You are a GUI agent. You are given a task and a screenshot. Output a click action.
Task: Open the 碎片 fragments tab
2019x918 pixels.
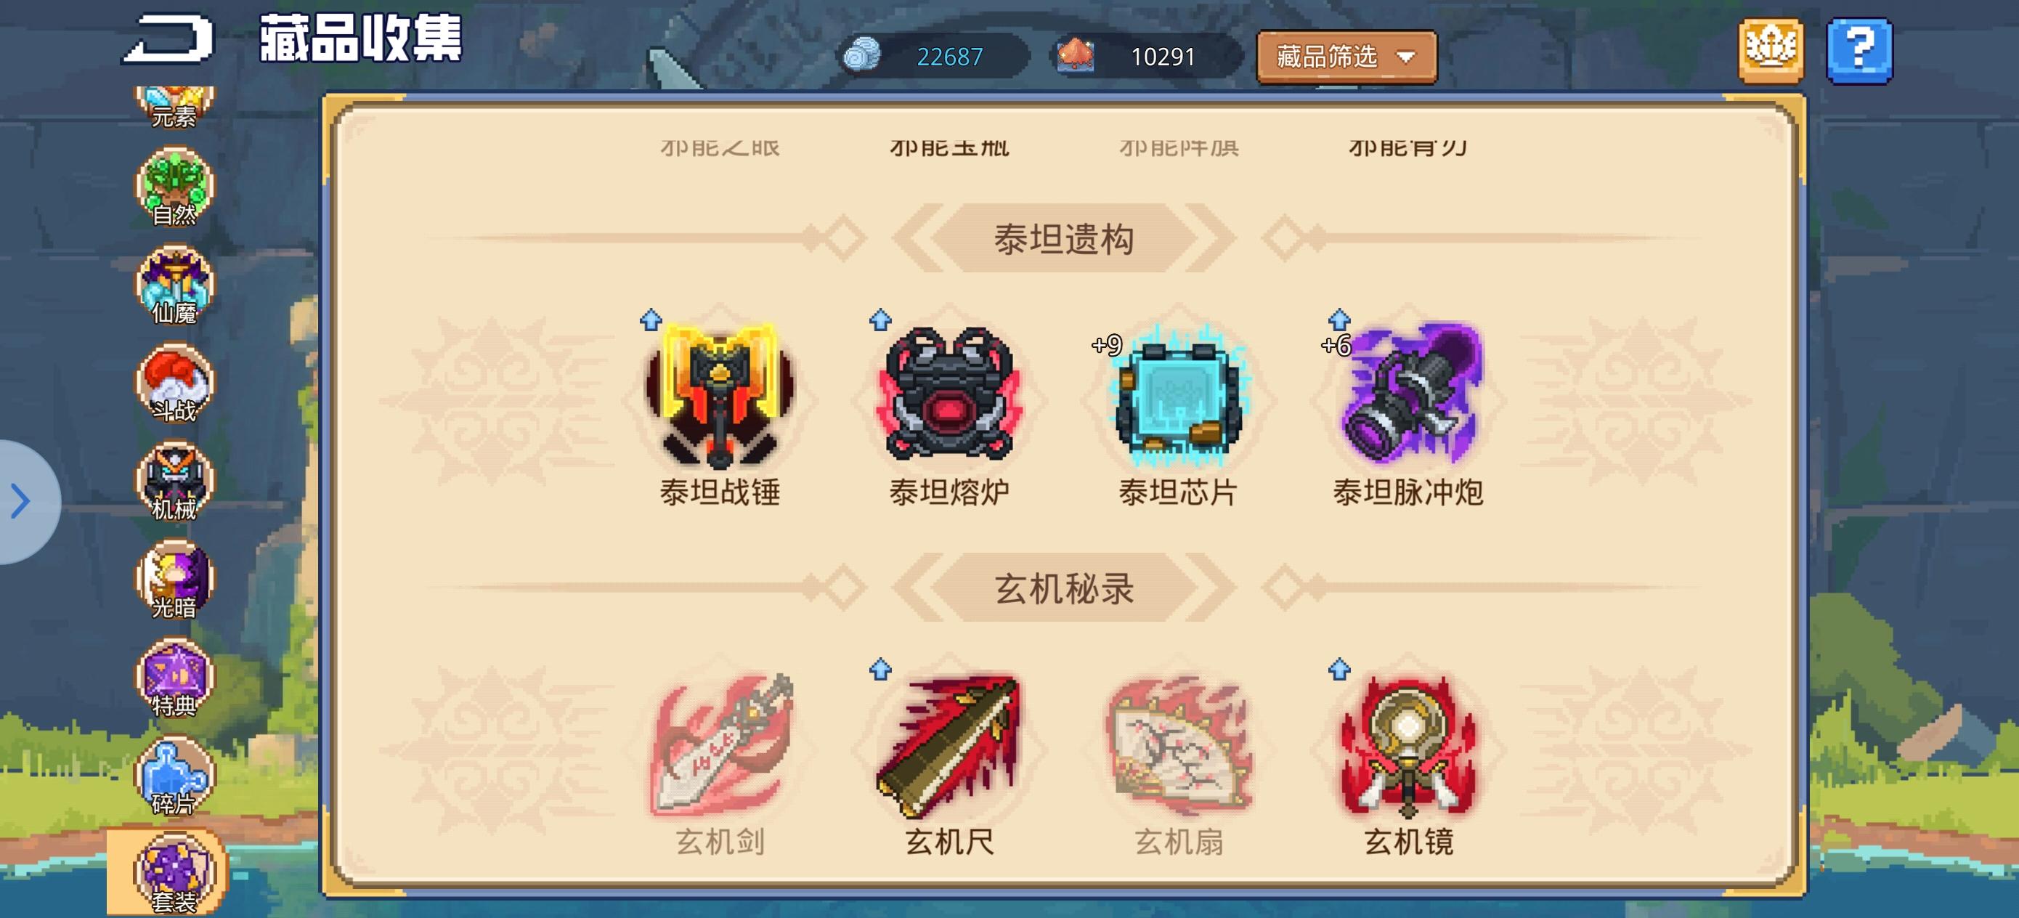tap(175, 777)
